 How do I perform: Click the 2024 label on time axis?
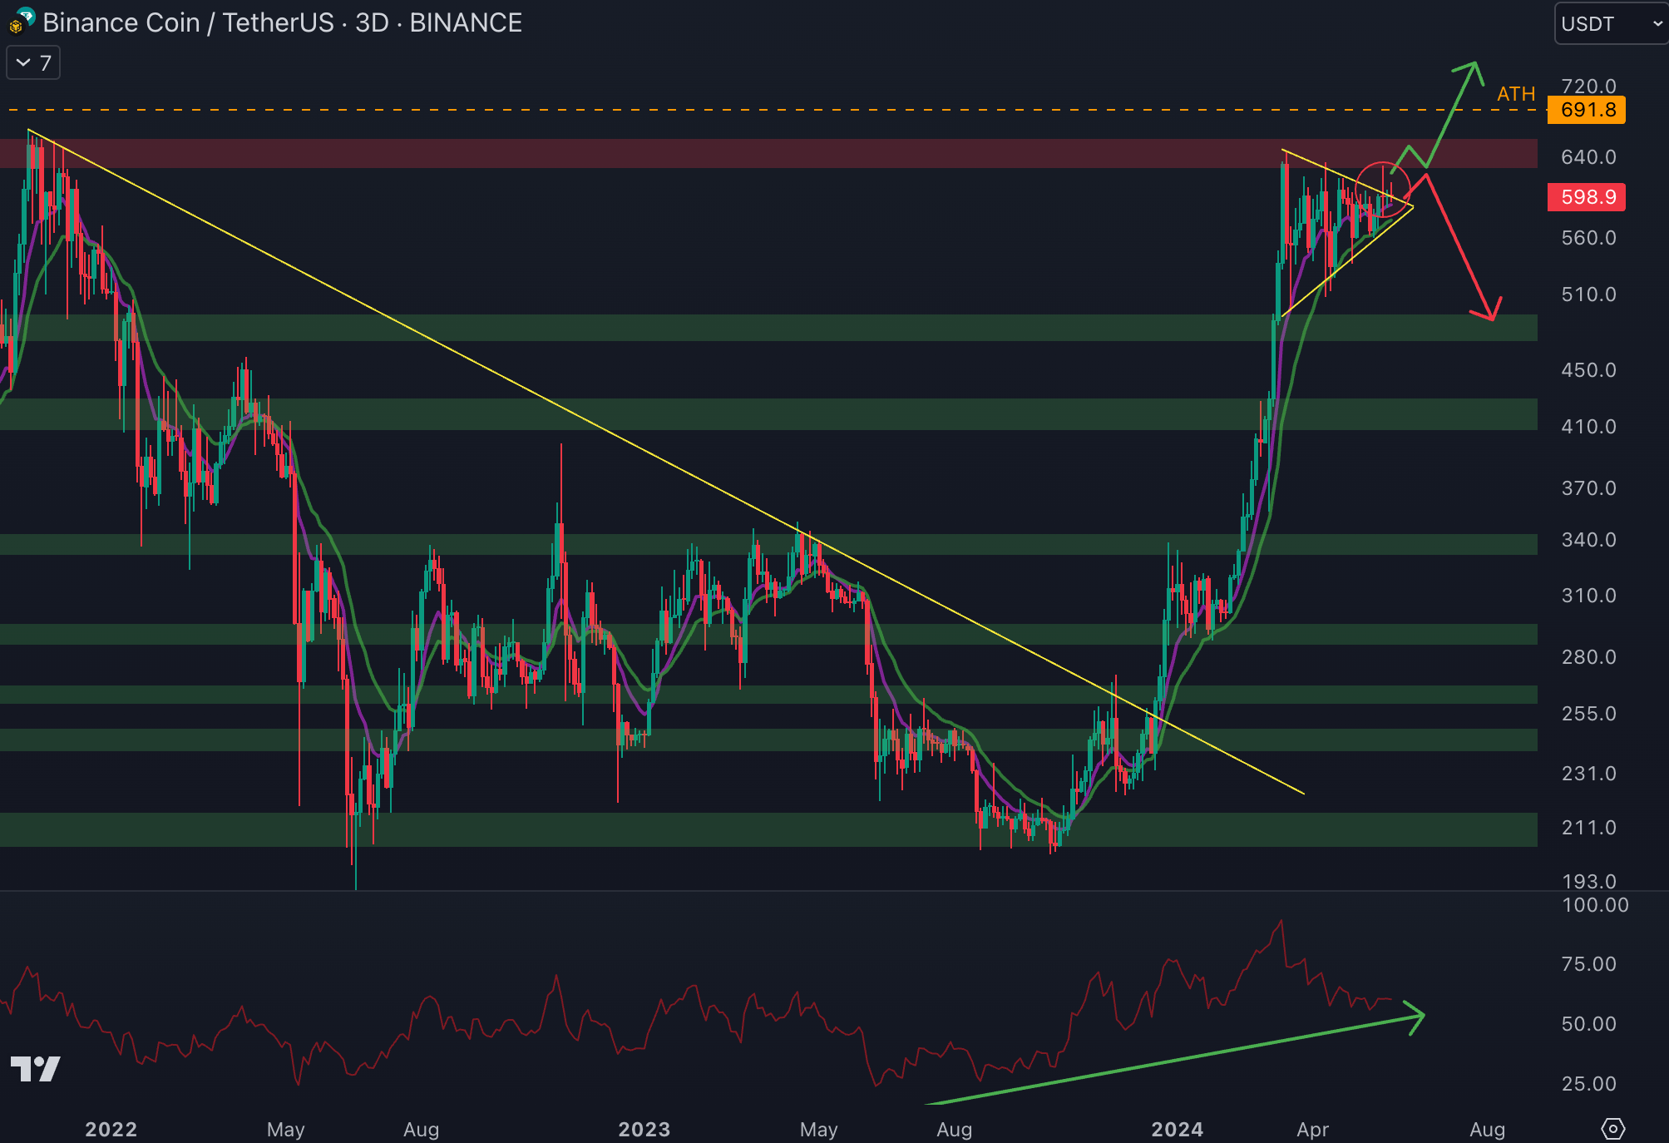pos(1176,1129)
